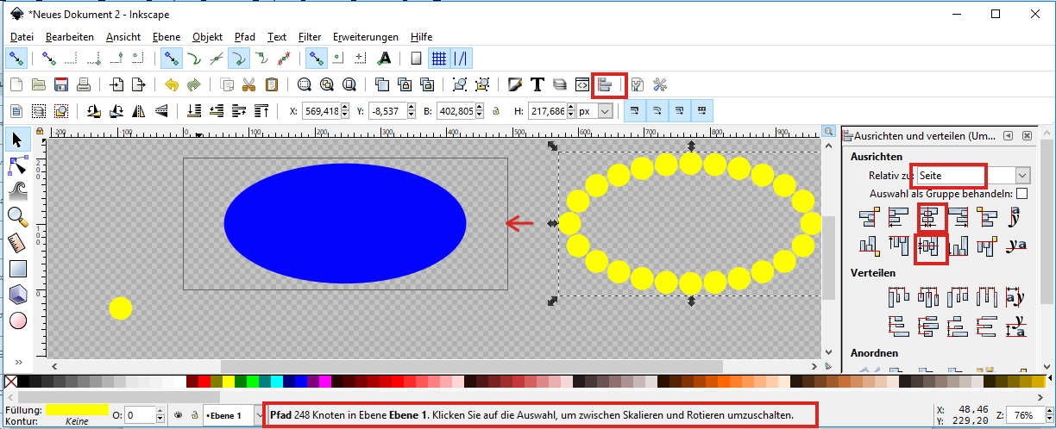Select the Rectangle tool
1056x429 pixels.
pos(17,269)
